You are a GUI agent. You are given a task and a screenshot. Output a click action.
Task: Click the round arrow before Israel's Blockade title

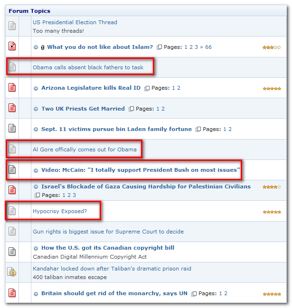36,187
